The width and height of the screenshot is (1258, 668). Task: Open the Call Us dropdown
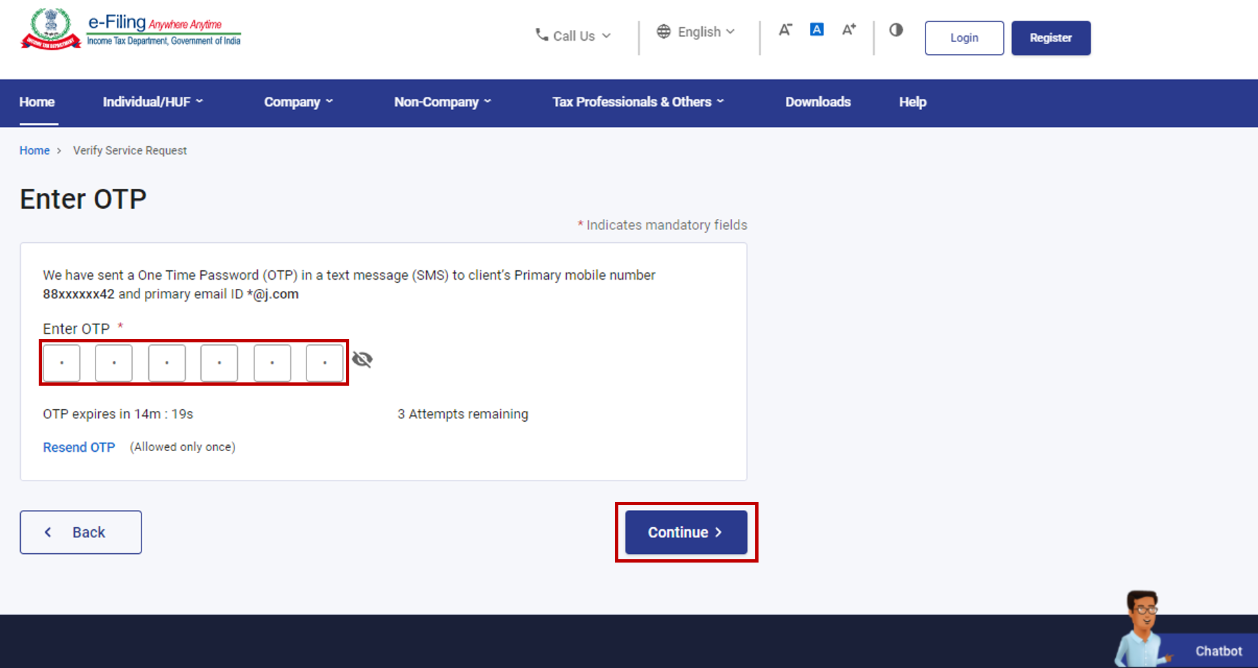573,36
